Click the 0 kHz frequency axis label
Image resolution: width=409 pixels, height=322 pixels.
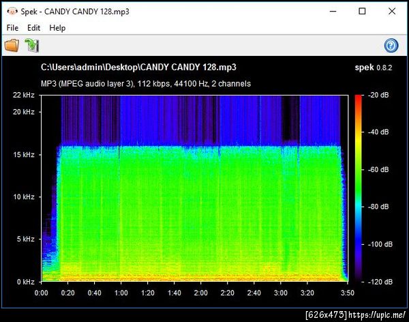[x=26, y=282]
